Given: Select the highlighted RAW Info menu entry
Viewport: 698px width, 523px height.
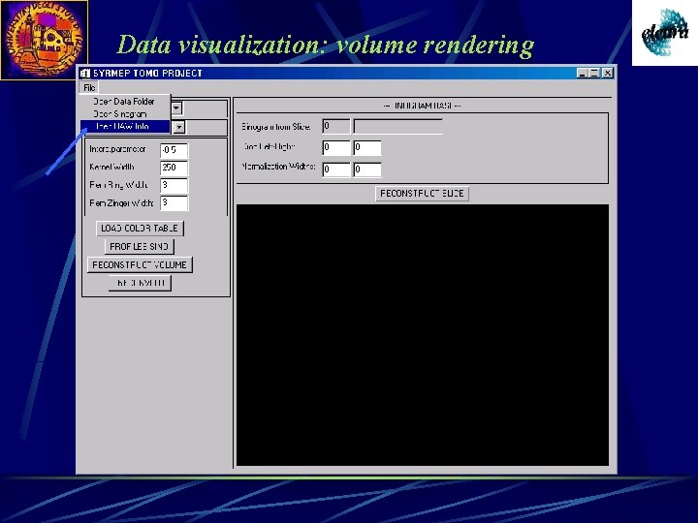Looking at the screenshot, I should coord(125,126).
